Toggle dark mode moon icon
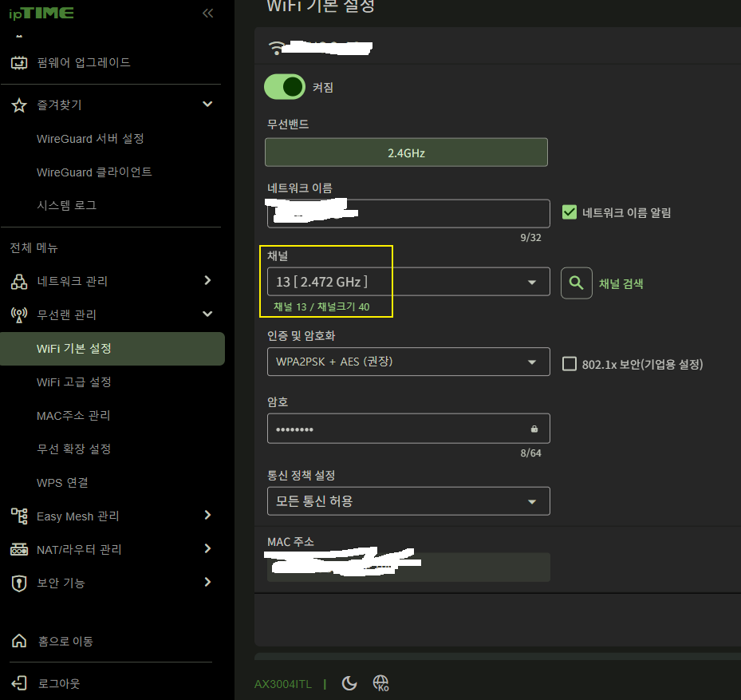 (x=349, y=683)
